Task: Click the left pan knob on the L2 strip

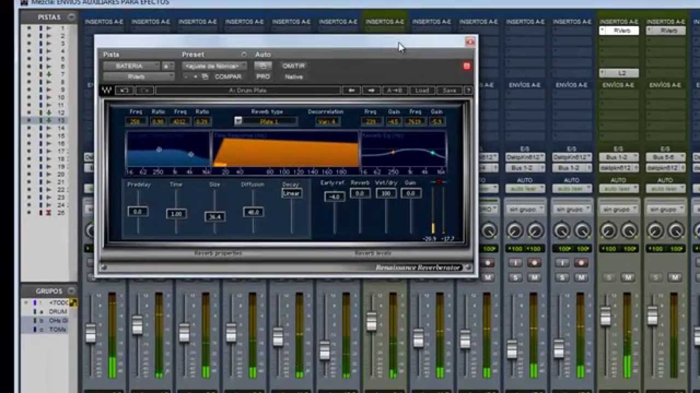Action: pyautogui.click(x=609, y=231)
